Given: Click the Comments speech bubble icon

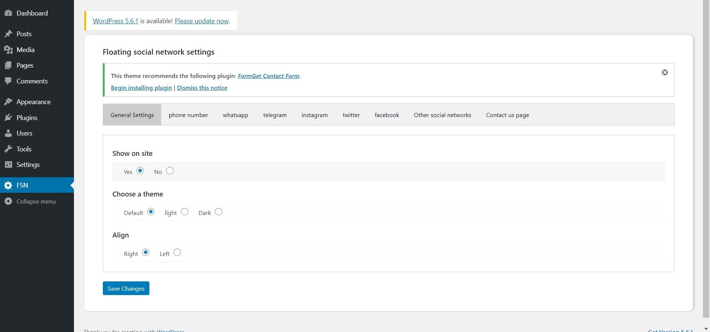Looking at the screenshot, I should pos(8,81).
